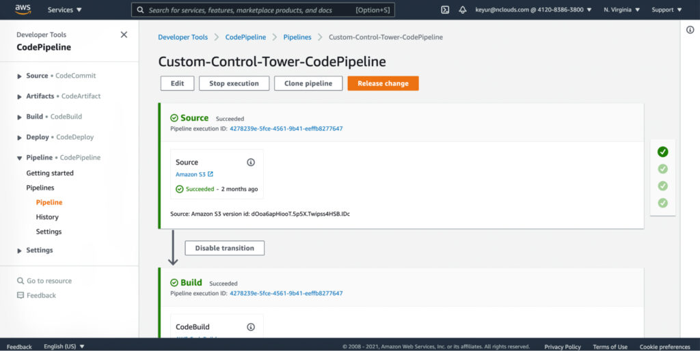The image size is (700, 351).
Task: Open pipeline Settings under Pipeline
Action: point(49,232)
